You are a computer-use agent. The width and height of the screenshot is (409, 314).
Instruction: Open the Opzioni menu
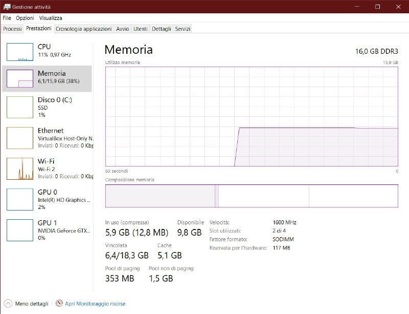point(25,18)
